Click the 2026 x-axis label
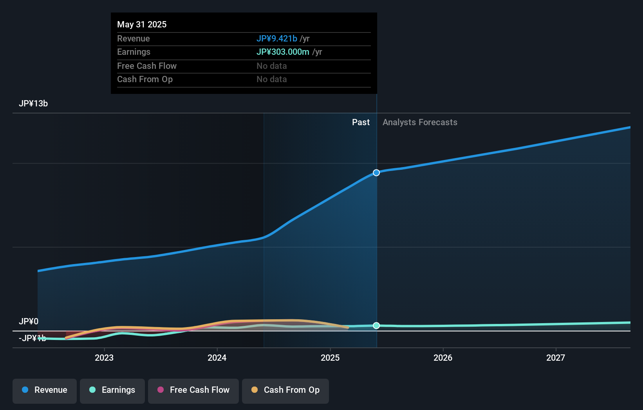This screenshot has height=410, width=643. [443, 358]
